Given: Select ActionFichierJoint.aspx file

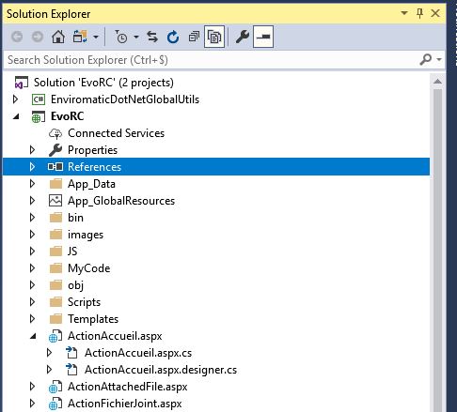Looking at the screenshot, I should click(125, 404).
